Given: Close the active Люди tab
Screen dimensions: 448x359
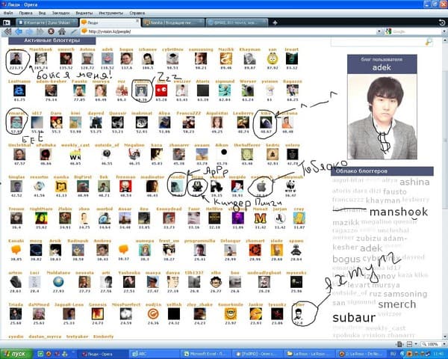Looking at the screenshot, I should (137, 21).
